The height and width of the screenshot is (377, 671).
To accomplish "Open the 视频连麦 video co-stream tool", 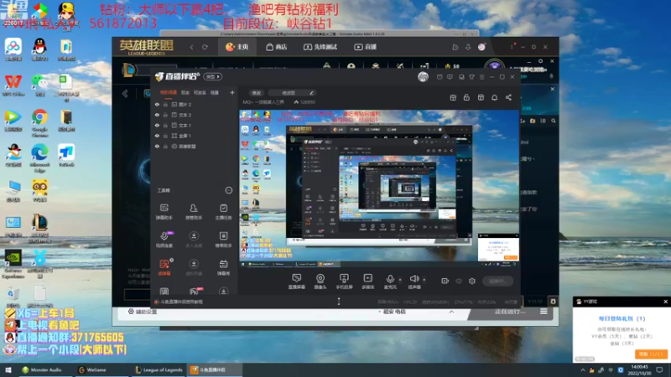I will pyautogui.click(x=164, y=240).
